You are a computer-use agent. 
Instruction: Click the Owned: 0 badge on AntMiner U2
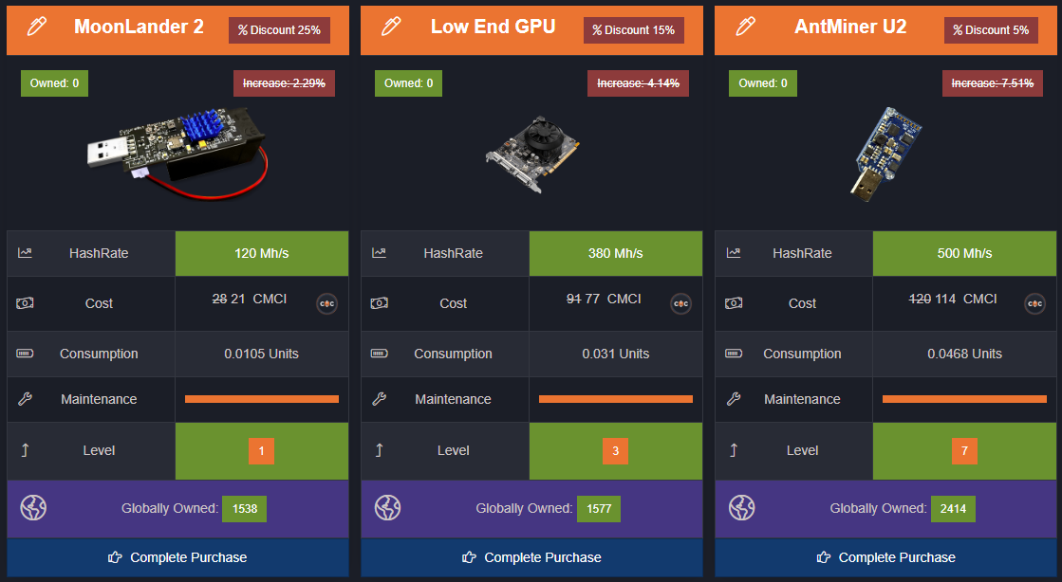(763, 83)
